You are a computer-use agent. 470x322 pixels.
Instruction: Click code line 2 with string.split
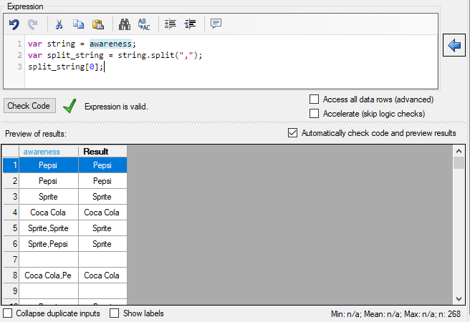pyautogui.click(x=115, y=55)
